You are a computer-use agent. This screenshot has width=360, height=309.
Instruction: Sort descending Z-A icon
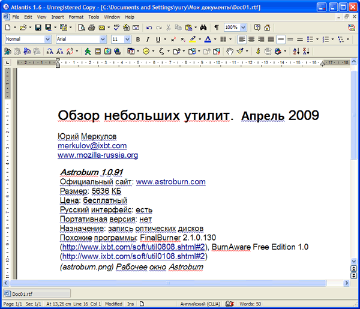306,51
